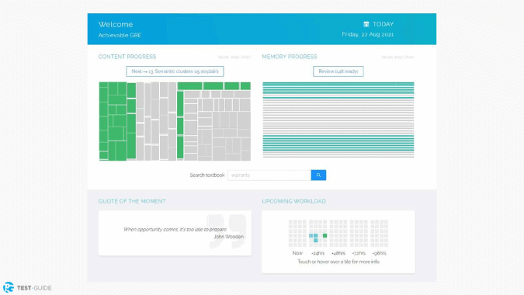Image resolution: width=524 pixels, height=295 pixels.
Task: Click the Achievable GRE subtitle
Action: pos(120,35)
